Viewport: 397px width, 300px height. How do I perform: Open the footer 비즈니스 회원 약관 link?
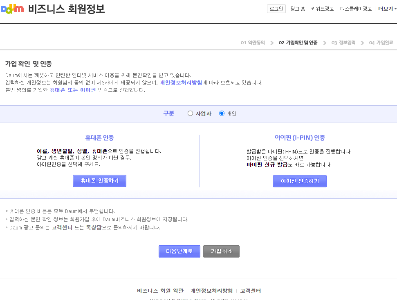click(x=160, y=291)
